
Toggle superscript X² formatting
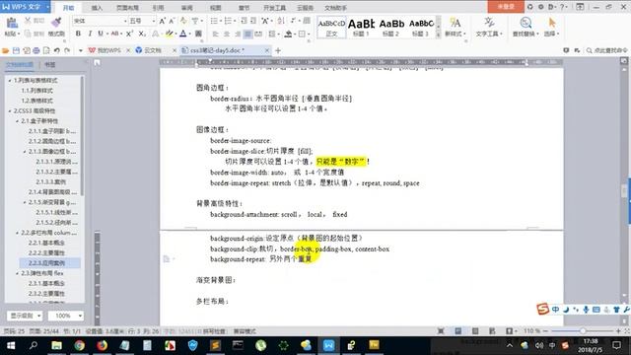(x=129, y=34)
